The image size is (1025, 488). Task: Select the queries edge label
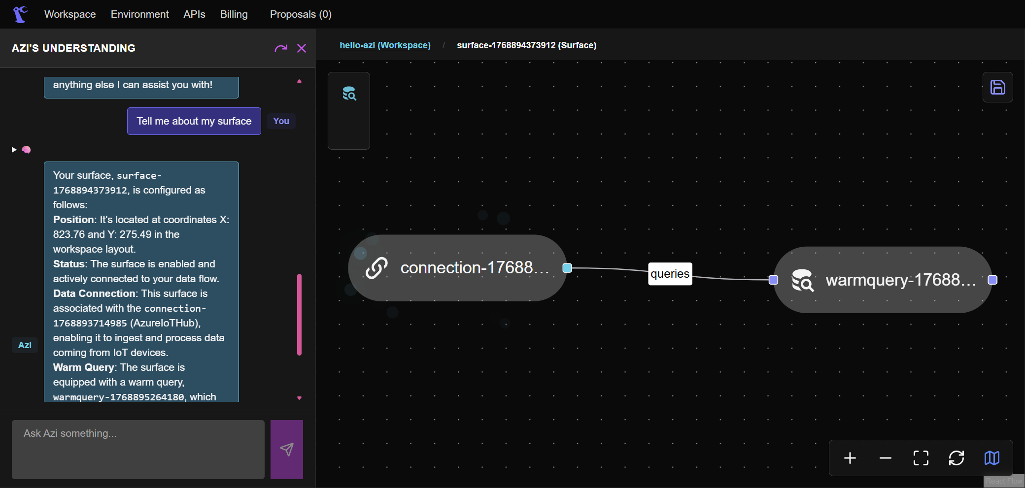pos(670,274)
